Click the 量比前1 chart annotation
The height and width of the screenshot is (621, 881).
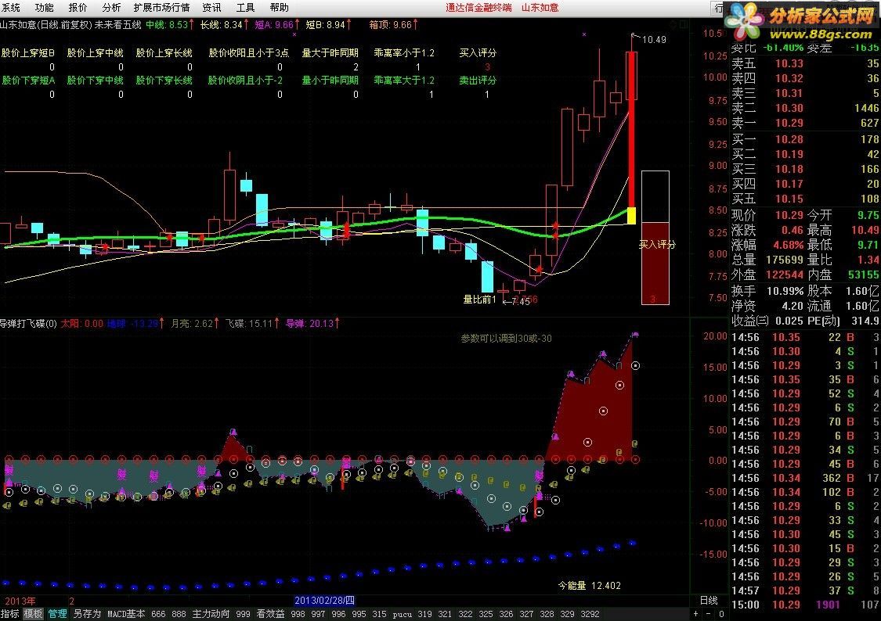pos(479,300)
